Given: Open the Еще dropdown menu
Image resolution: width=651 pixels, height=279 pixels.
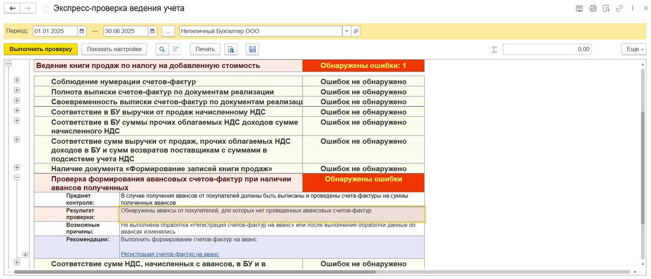Looking at the screenshot, I should 634,49.
